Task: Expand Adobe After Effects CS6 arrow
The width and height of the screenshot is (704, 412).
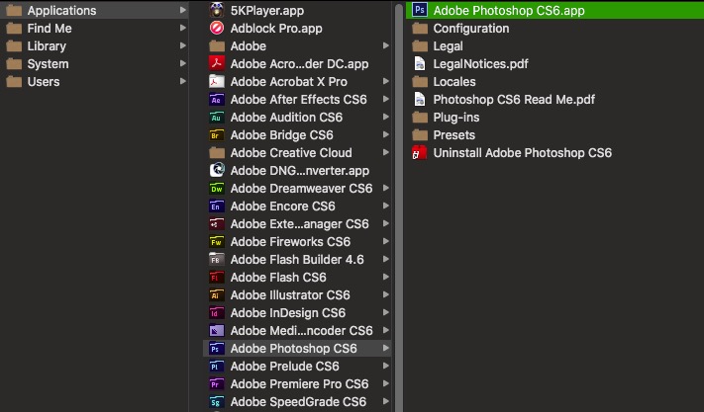Action: click(386, 99)
